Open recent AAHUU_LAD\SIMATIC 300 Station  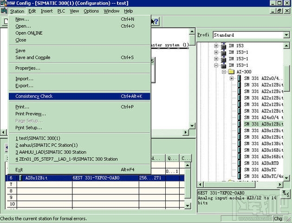click(x=79, y=152)
